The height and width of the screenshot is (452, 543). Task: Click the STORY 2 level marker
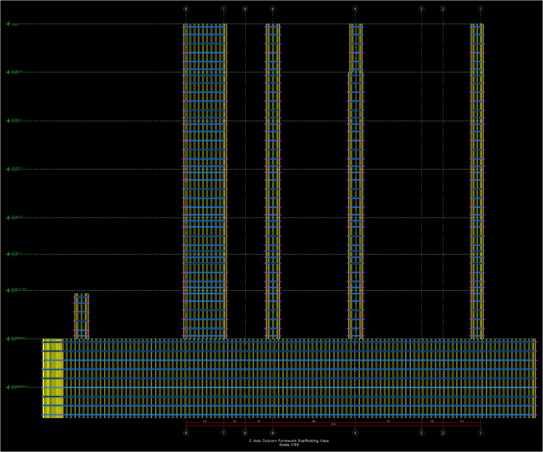click(8, 218)
